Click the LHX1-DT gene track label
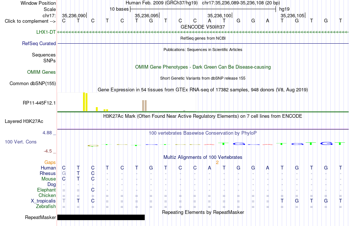Image resolution: width=349 pixels, height=226 pixels. coord(46,32)
